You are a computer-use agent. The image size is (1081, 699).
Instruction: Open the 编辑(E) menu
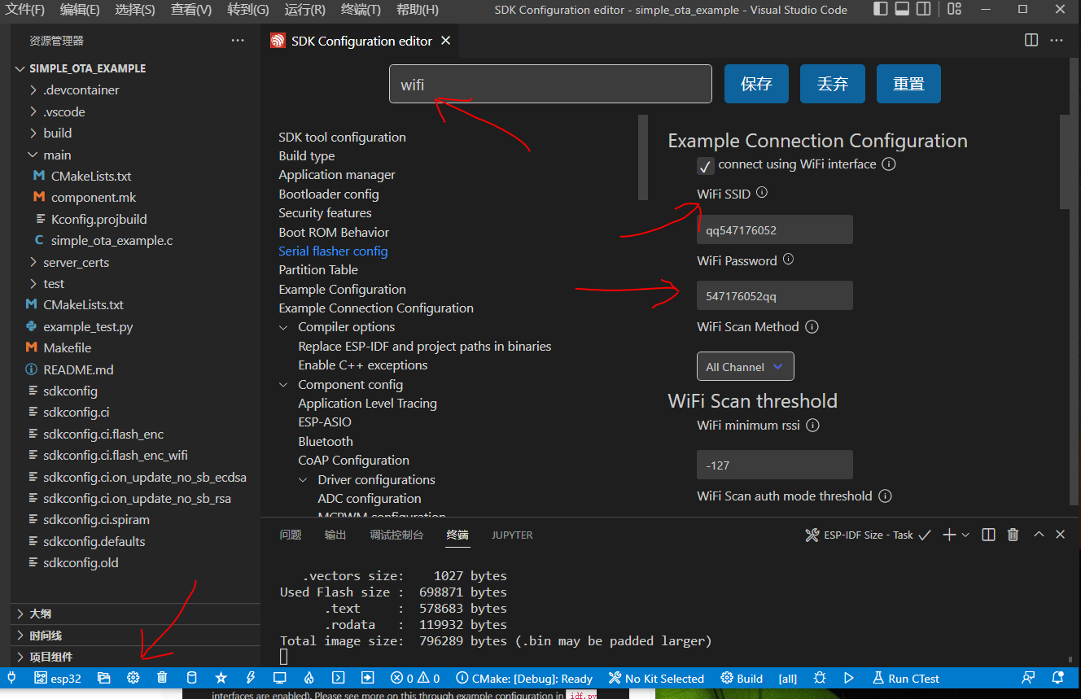80,10
